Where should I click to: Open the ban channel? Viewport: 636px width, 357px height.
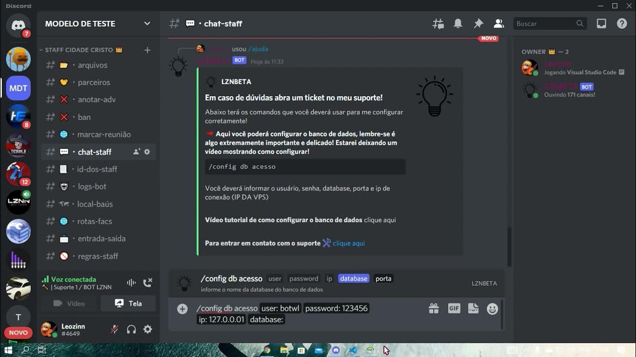[x=98, y=117]
